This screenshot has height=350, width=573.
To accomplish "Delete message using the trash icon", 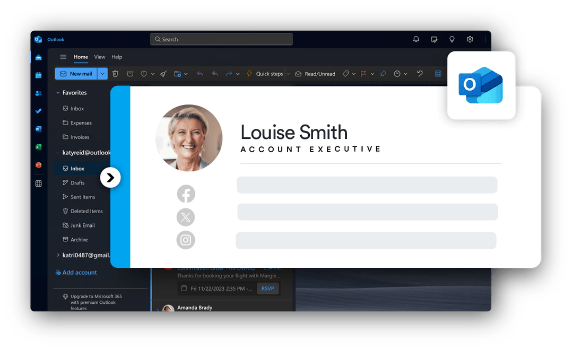I will (x=115, y=74).
